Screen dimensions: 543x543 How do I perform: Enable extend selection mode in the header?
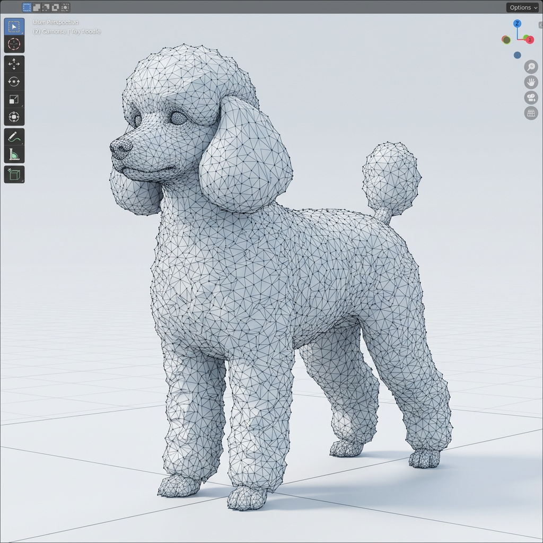pos(36,7)
